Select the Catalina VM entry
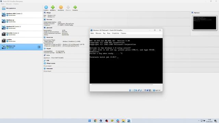Viewport: 219px width, 123px height. coord(21,40)
